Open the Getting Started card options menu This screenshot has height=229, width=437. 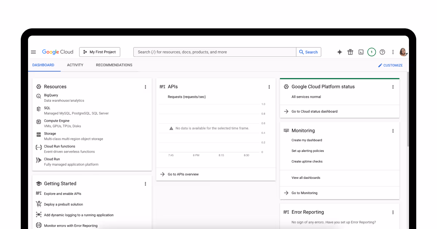click(x=145, y=184)
